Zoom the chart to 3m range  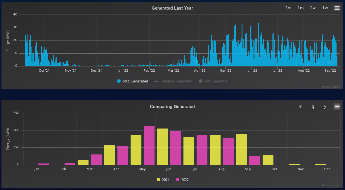[288, 8]
